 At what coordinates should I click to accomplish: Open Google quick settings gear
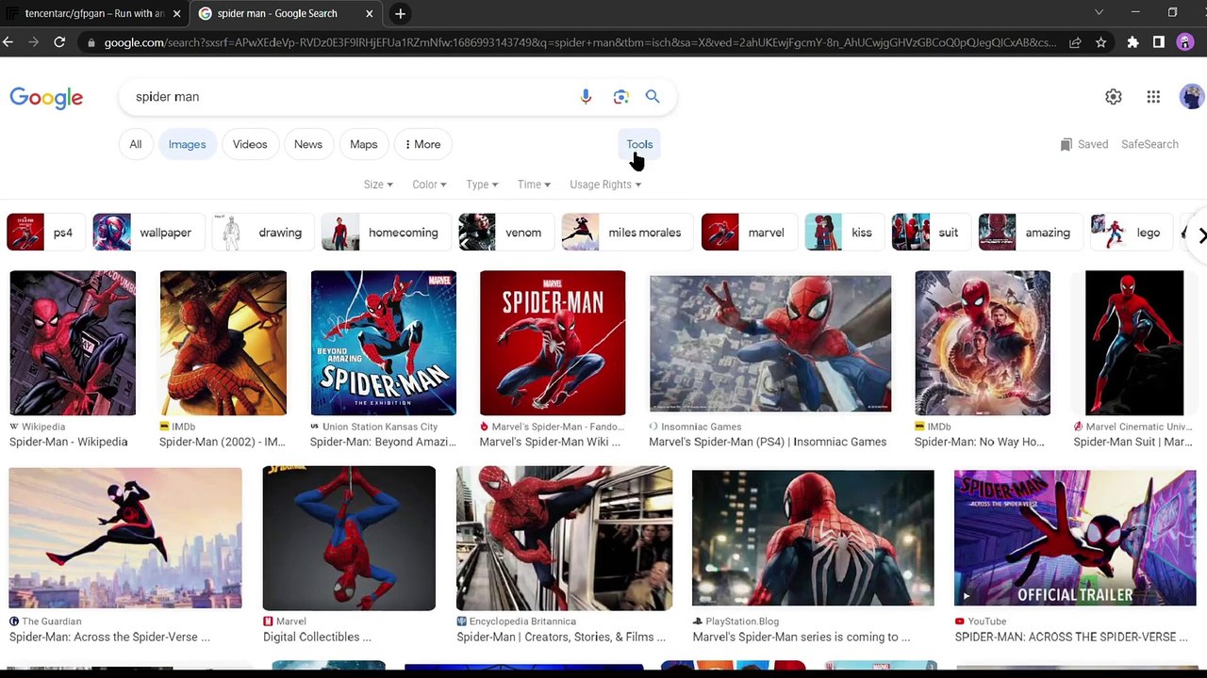pyautogui.click(x=1114, y=97)
